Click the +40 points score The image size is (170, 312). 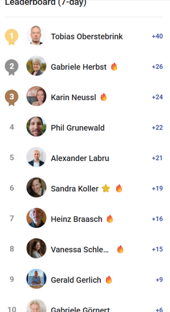157,36
